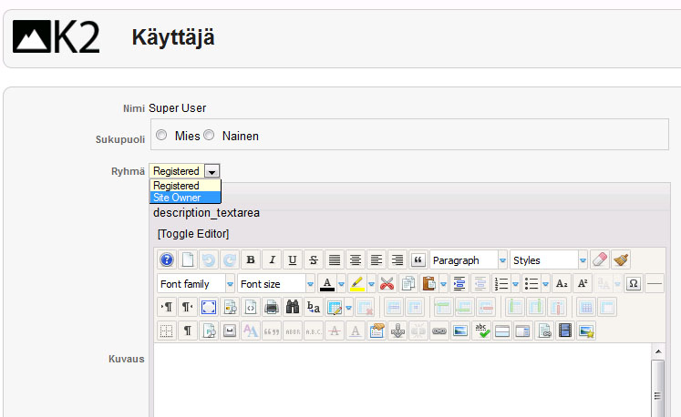
Task: Click the underline button
Action: pos(293,260)
